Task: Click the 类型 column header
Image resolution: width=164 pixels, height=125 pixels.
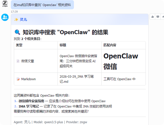Action: pyautogui.click(x=19, y=45)
